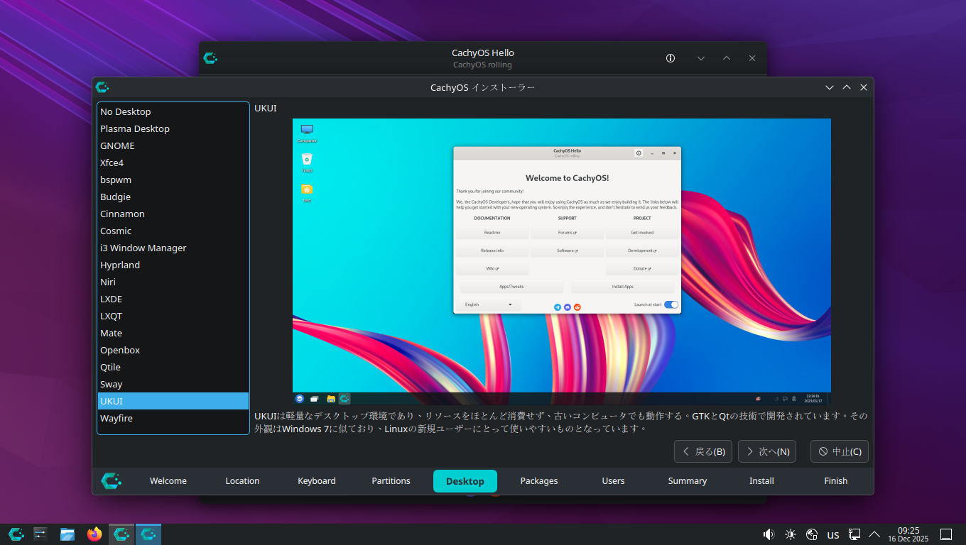Go to the Install step
966x545 pixels.
pyautogui.click(x=761, y=480)
